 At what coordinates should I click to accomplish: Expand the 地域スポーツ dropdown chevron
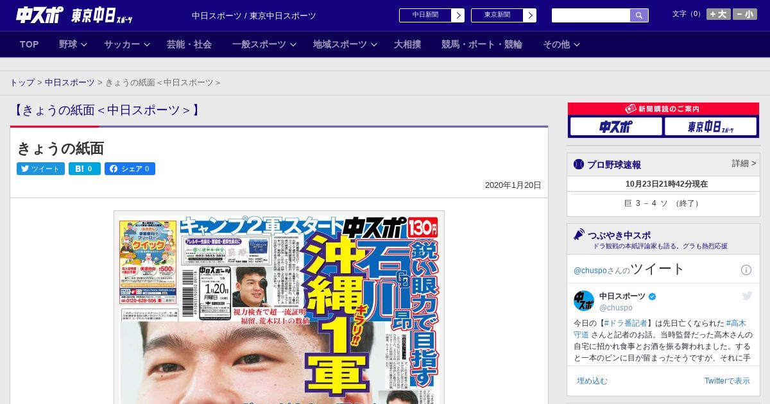(374, 45)
